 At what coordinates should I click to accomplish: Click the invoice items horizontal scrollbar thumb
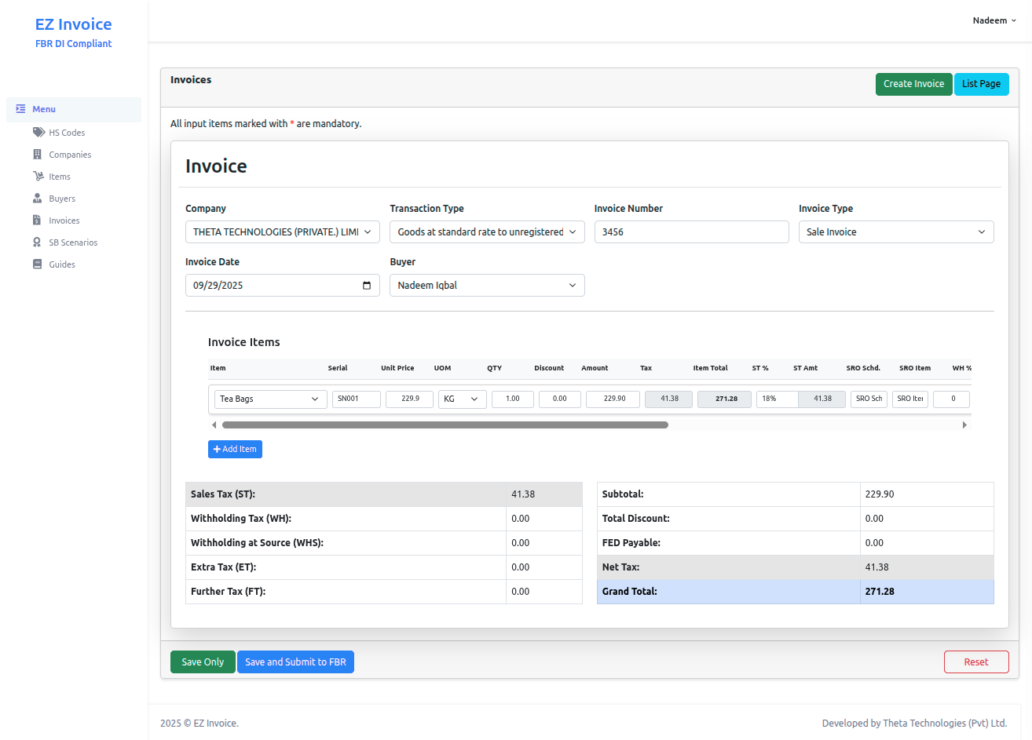445,425
